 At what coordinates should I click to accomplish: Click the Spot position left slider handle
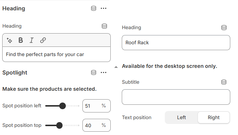click(63, 106)
